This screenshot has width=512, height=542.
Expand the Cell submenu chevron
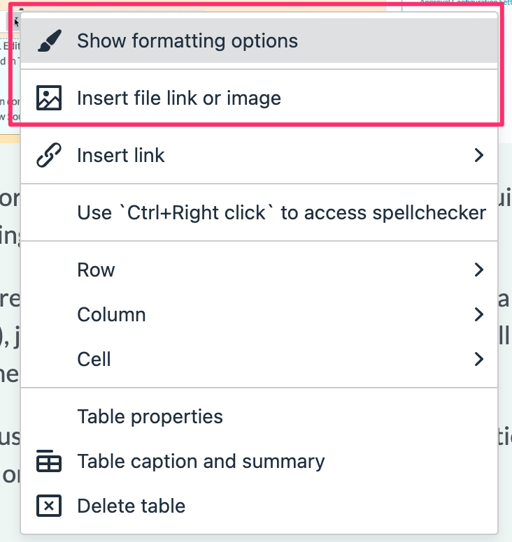(x=478, y=359)
